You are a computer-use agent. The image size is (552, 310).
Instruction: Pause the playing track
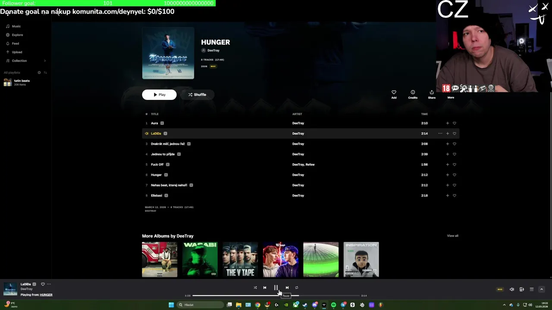click(x=276, y=288)
